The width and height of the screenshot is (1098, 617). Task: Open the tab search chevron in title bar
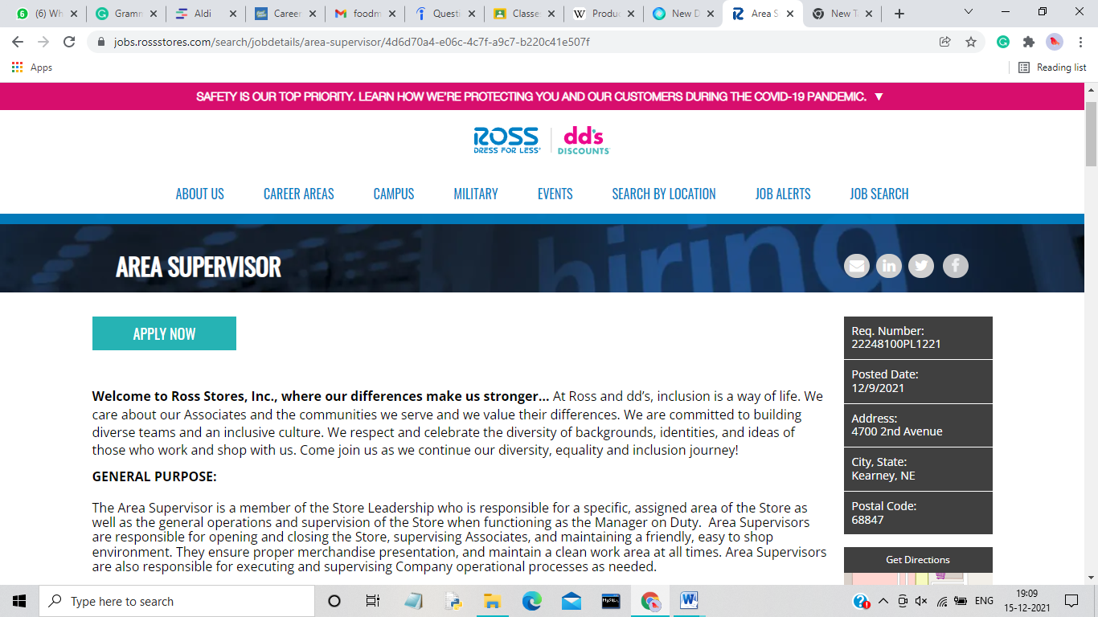tap(969, 12)
